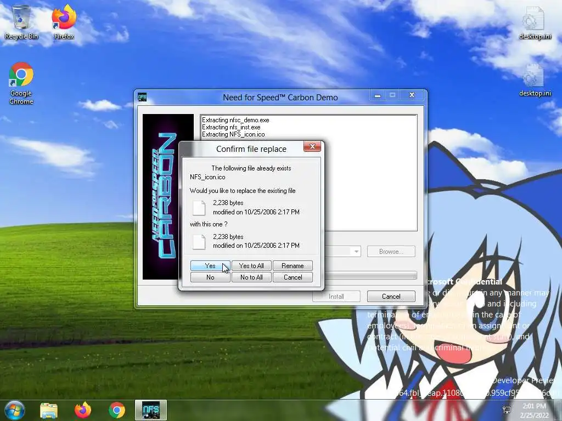Click the 'NFS_icon.ico' file name in dialog
This screenshot has height=421, width=562.
[207, 177]
